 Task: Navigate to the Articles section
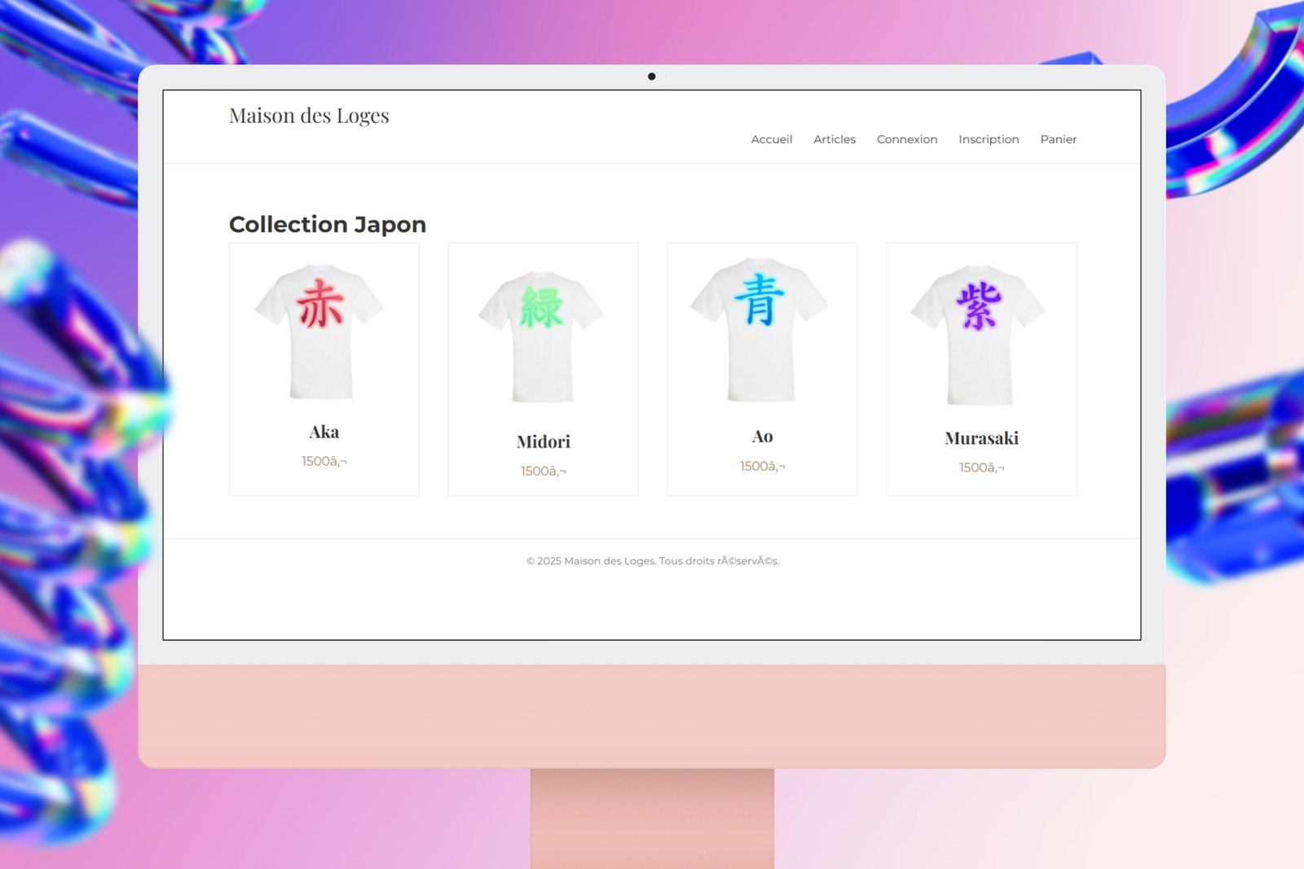coord(834,139)
